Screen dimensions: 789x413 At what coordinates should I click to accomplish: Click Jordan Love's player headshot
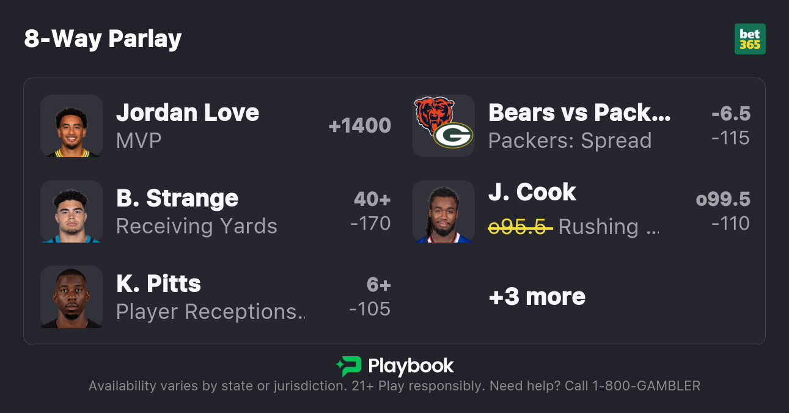72,126
